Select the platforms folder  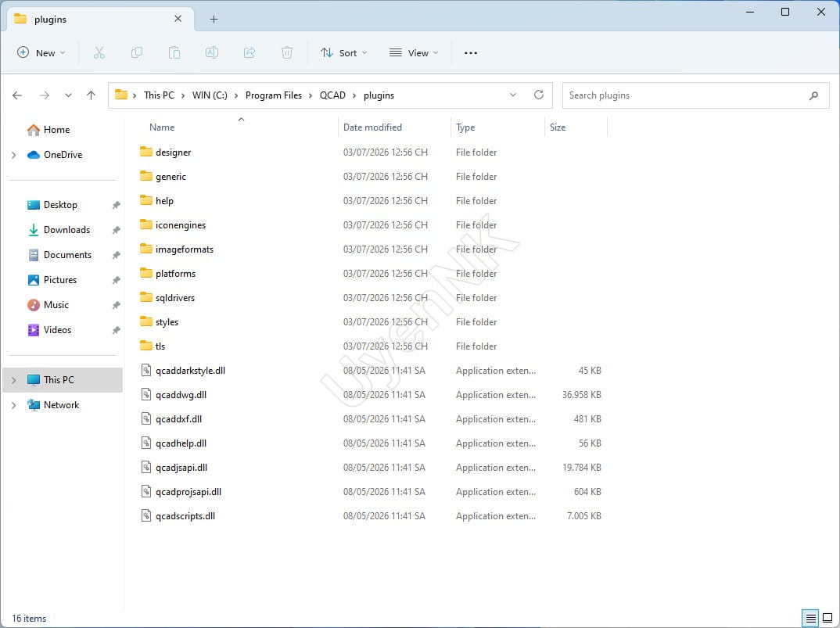point(176,274)
